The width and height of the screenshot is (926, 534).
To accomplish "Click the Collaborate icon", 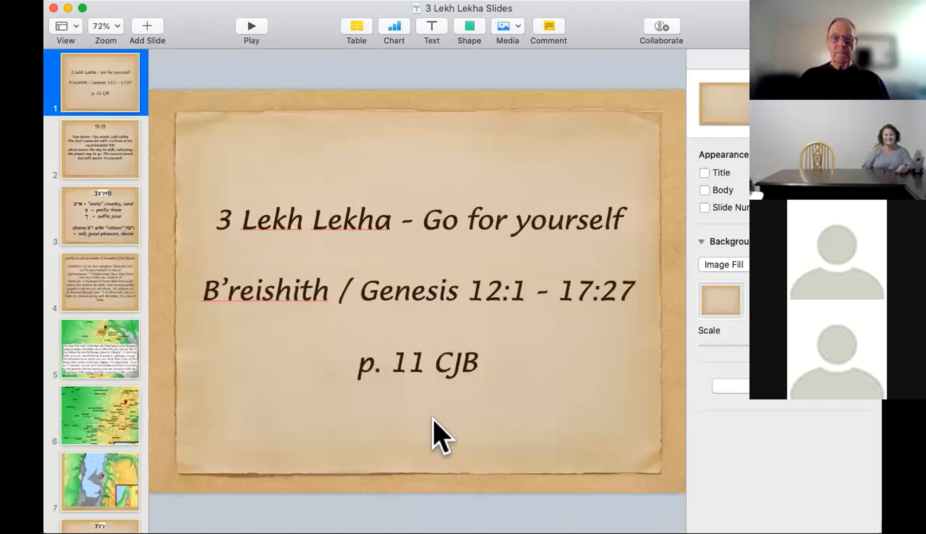I will (661, 26).
